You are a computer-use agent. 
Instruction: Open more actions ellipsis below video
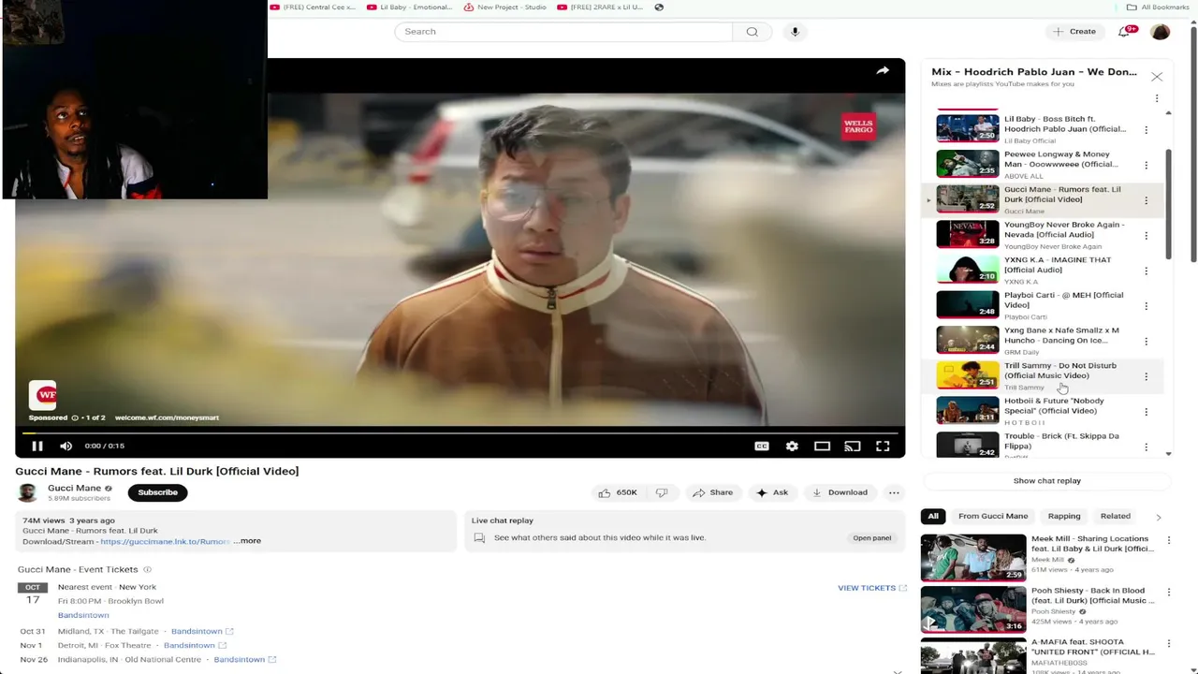pyautogui.click(x=894, y=492)
